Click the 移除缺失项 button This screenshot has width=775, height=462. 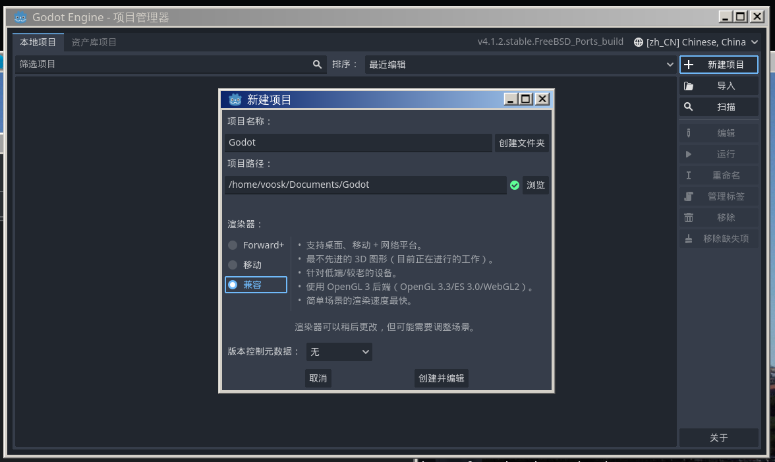pyautogui.click(x=718, y=239)
